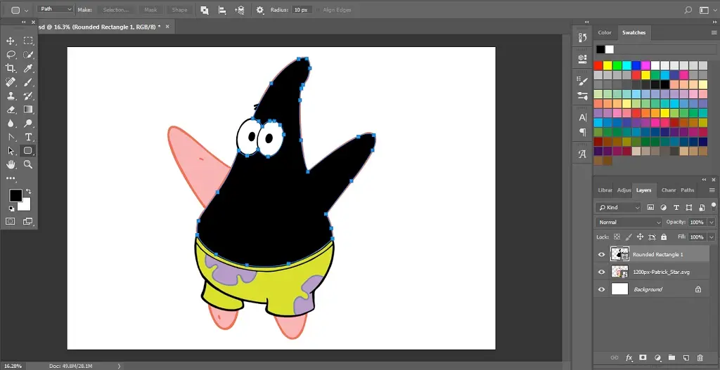Select the History Brush tool
This screenshot has width=720, height=370.
pyautogui.click(x=28, y=95)
